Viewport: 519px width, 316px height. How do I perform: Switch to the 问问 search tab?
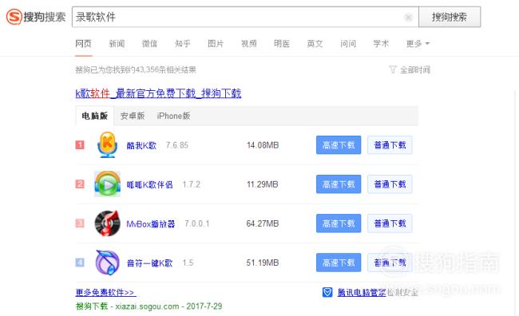(x=348, y=43)
